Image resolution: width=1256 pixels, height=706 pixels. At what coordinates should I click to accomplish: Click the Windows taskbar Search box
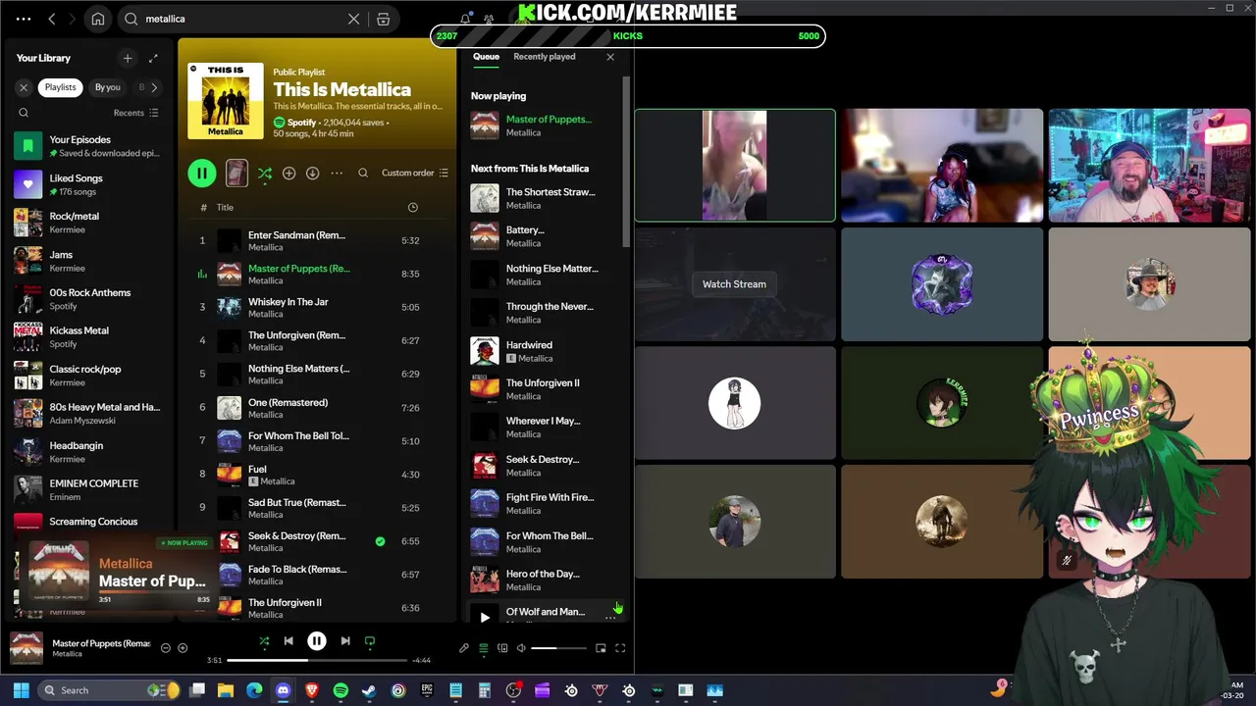110,690
